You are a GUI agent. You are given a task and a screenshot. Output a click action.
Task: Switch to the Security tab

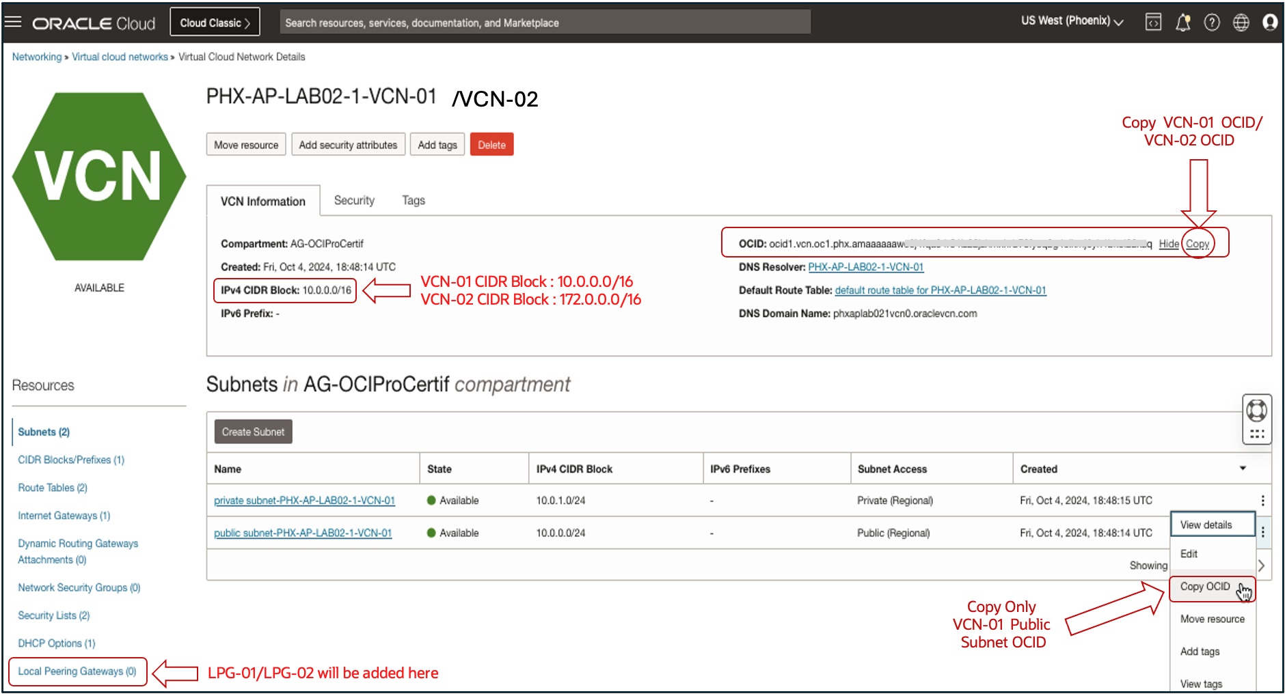pos(354,200)
